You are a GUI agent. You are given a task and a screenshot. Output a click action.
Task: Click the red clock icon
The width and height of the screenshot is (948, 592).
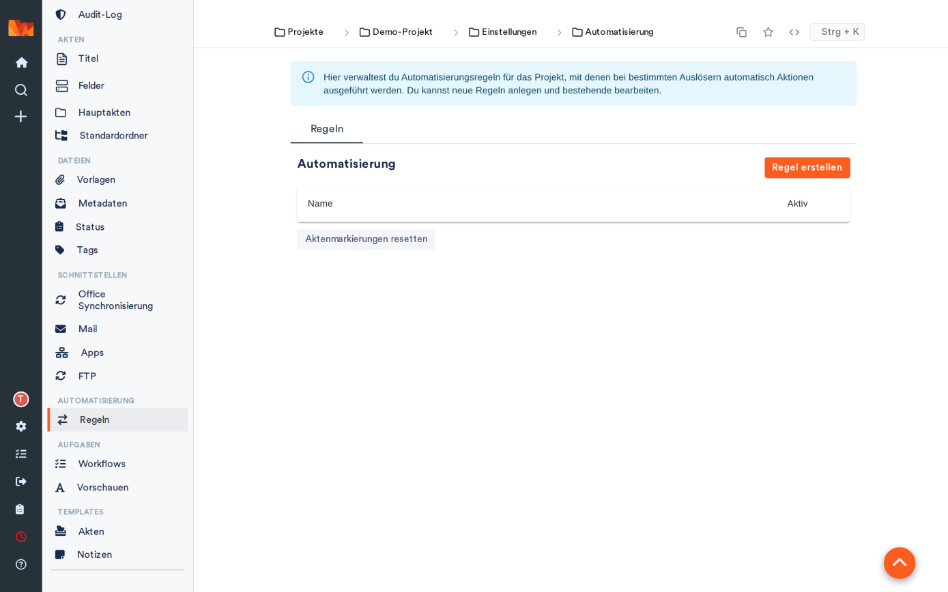(21, 537)
